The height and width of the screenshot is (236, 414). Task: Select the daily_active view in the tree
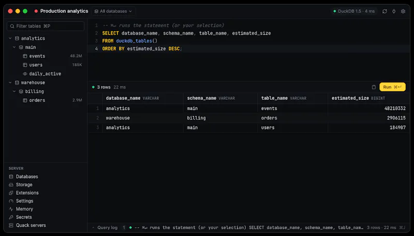click(46, 73)
